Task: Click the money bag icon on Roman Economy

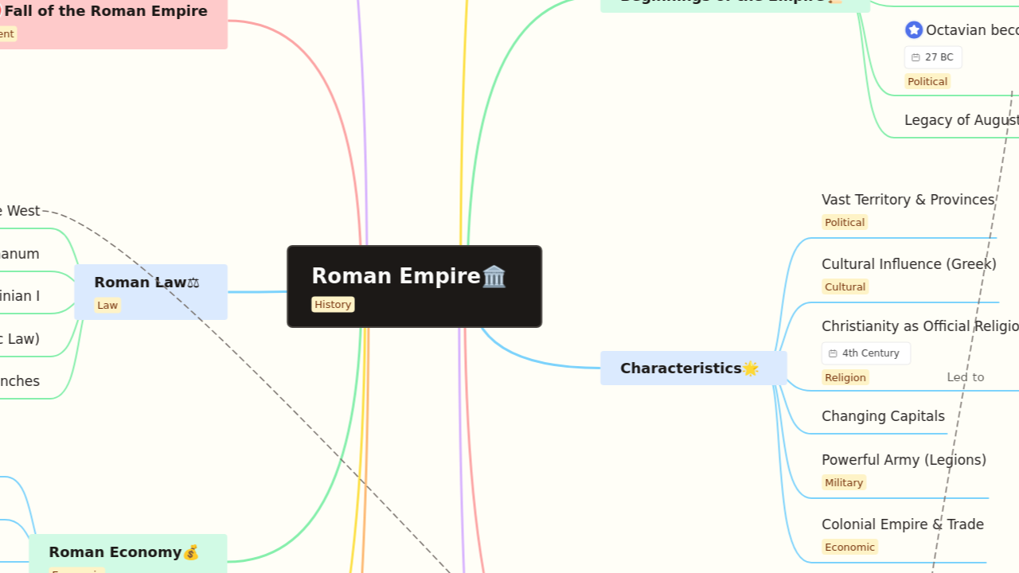Action: (x=191, y=552)
